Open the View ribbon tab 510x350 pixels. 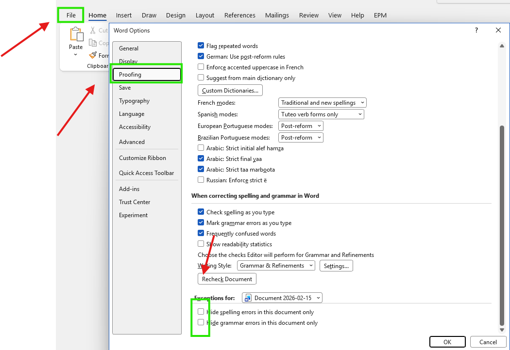tap(335, 15)
